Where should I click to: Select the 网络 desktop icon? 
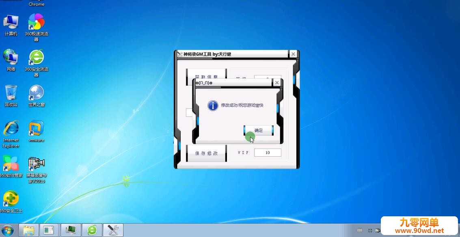(x=11, y=60)
